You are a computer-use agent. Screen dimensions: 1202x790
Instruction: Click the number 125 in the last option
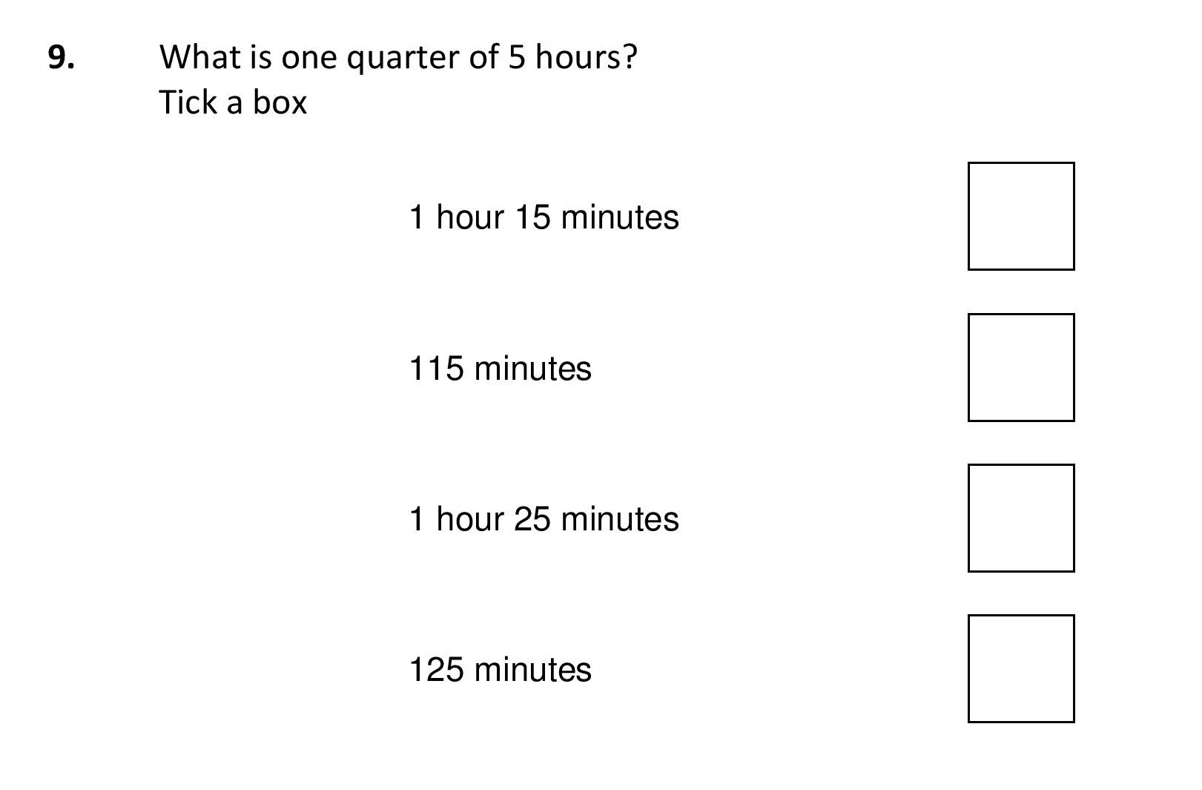[437, 670]
